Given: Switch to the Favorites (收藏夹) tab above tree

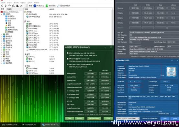Looking at the screenshot, I should 9,9.
